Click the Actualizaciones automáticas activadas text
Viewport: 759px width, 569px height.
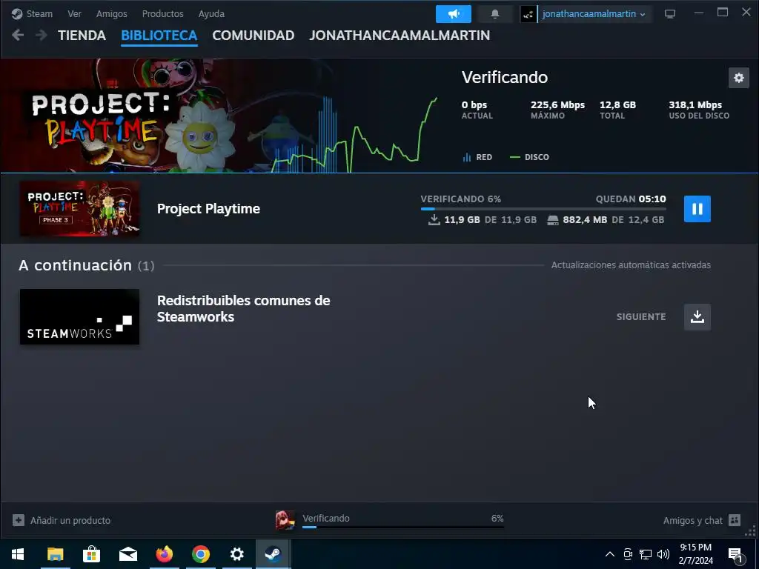coord(631,264)
